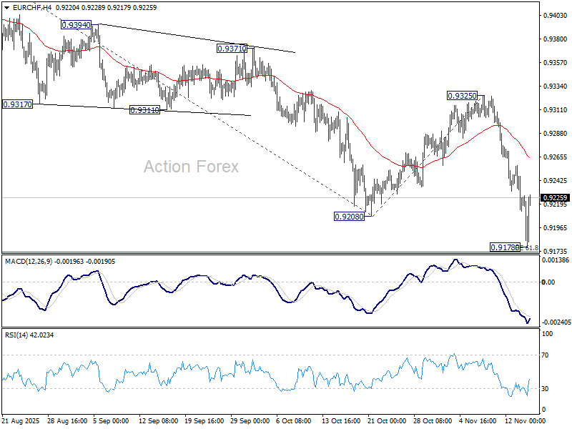Click the 0.94030 price axis level
The image size is (572, 429).
[x=554, y=16]
